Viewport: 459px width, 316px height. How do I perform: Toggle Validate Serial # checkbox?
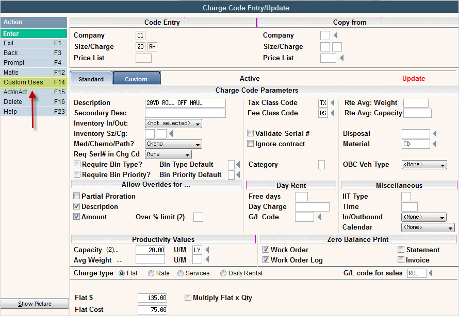(250, 133)
